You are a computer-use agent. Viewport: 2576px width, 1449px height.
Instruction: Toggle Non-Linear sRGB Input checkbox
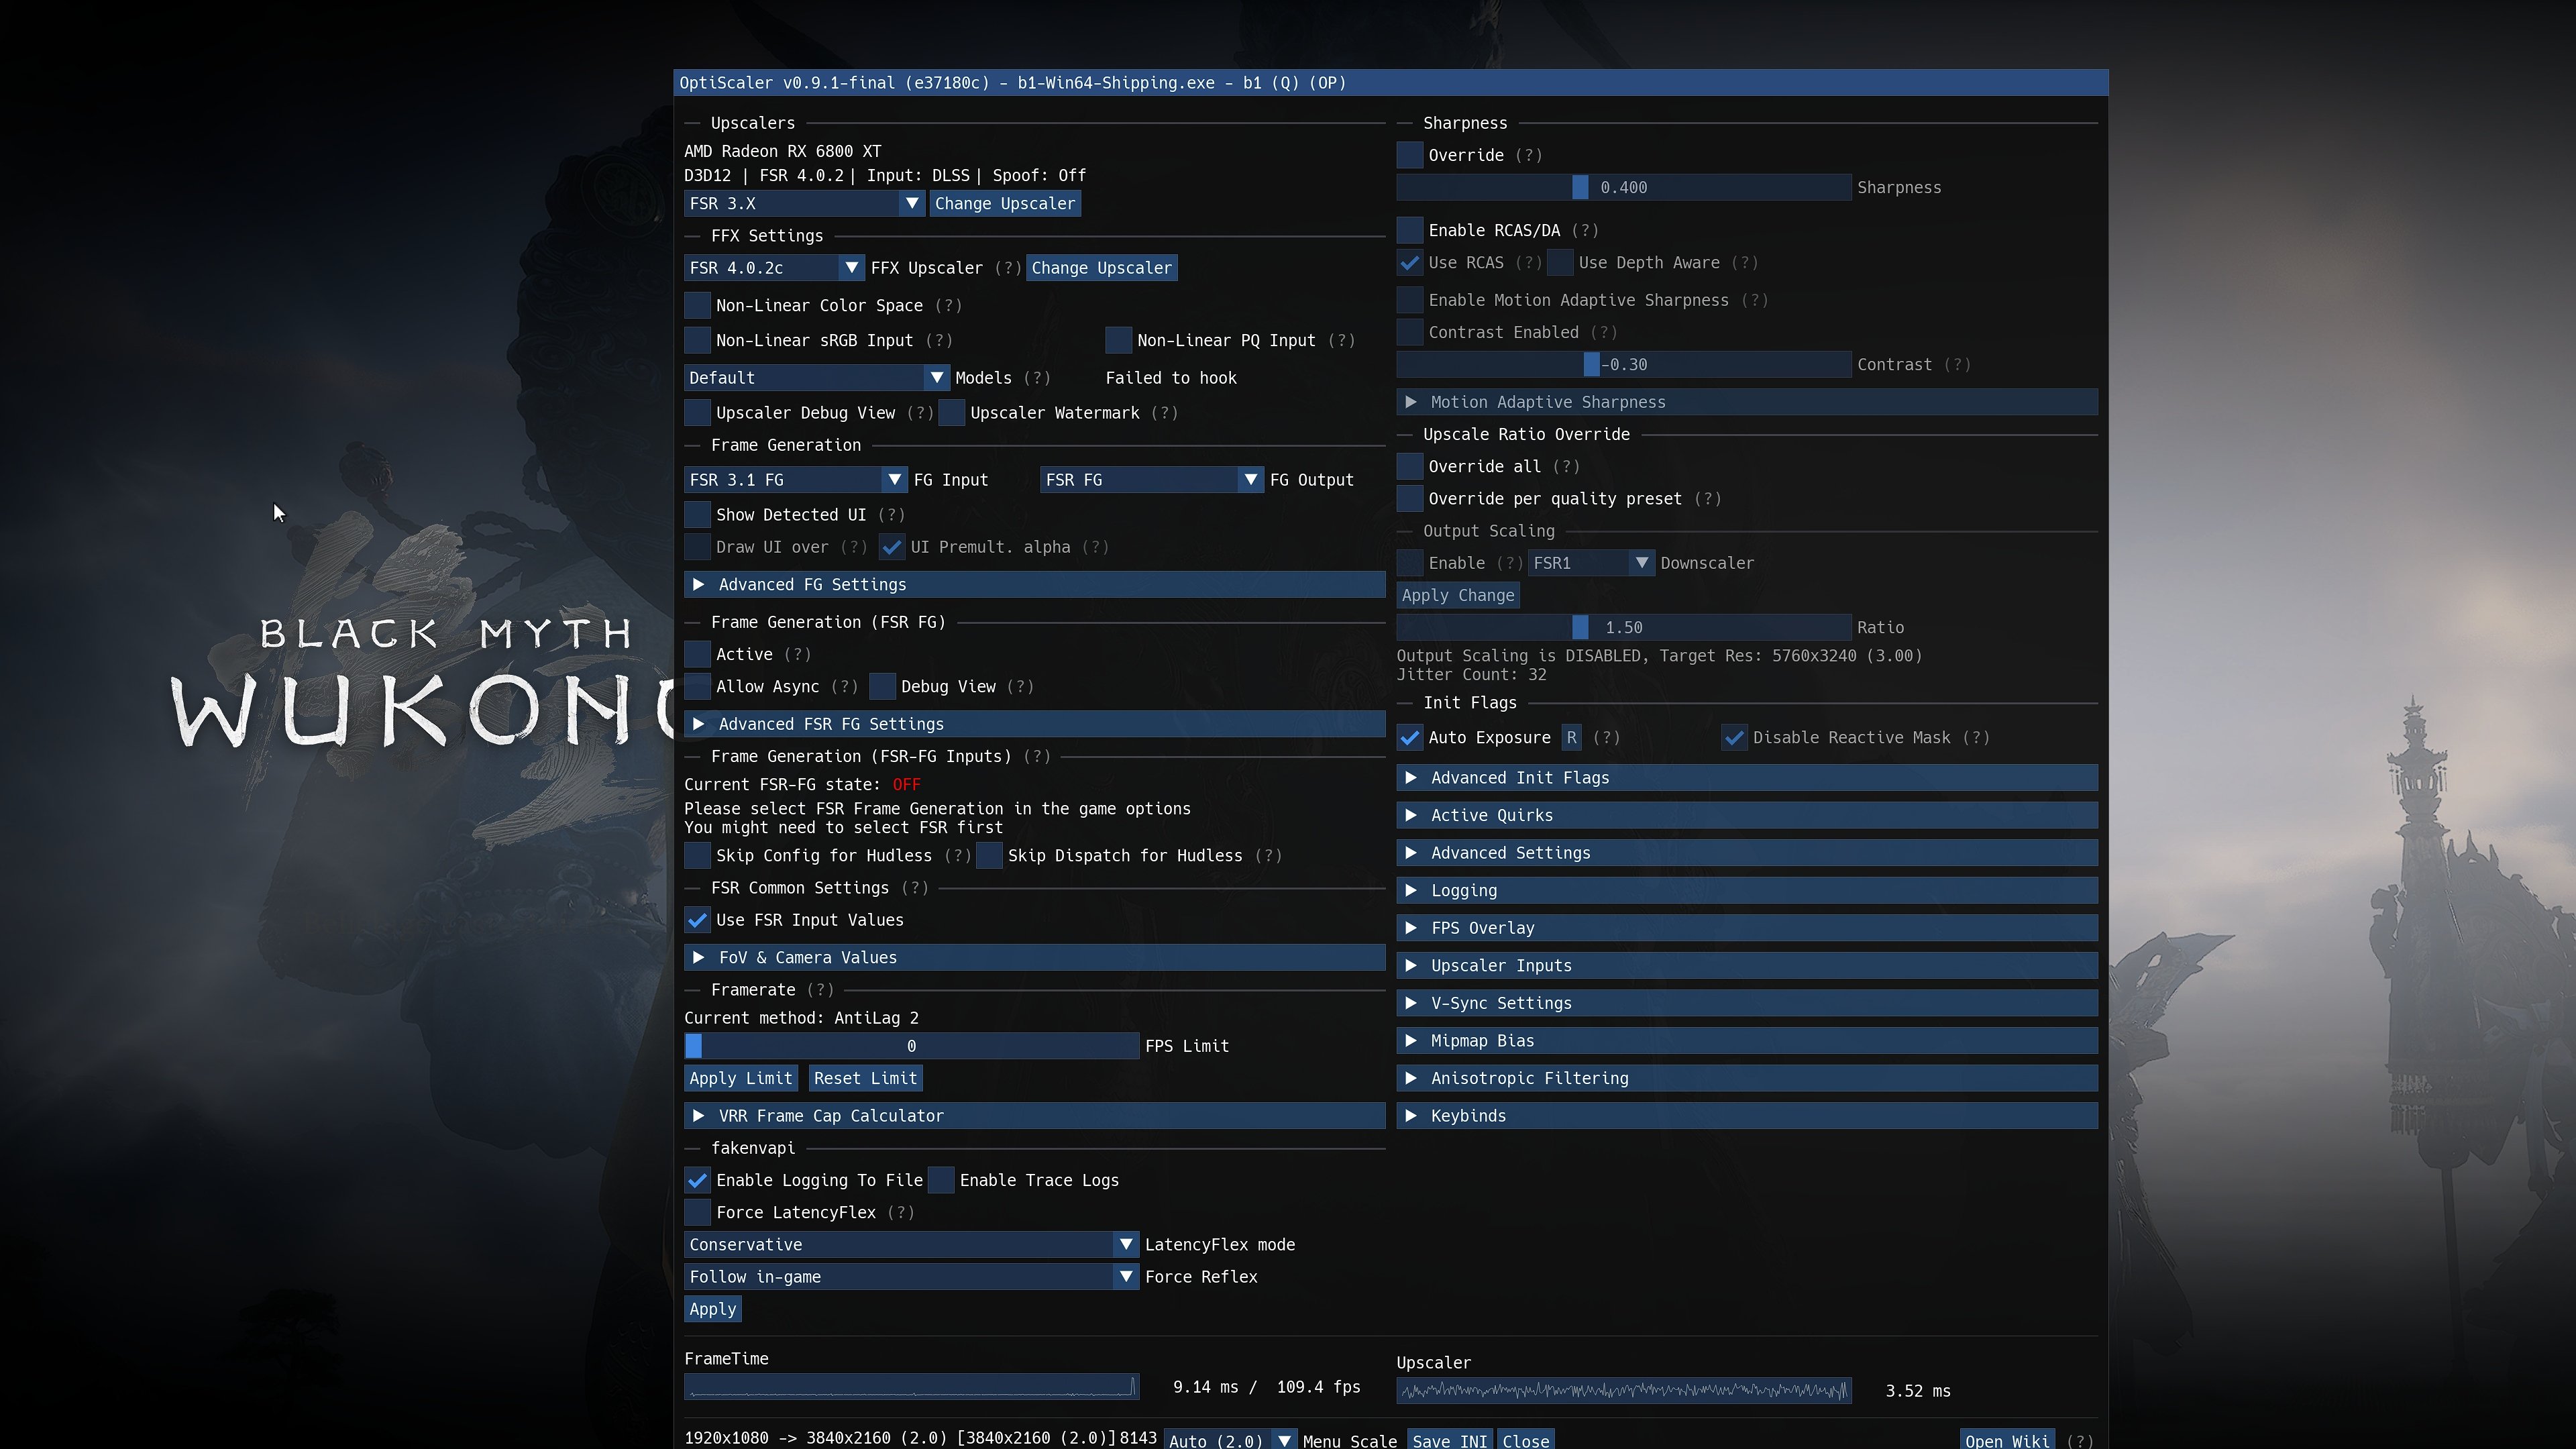tap(698, 341)
